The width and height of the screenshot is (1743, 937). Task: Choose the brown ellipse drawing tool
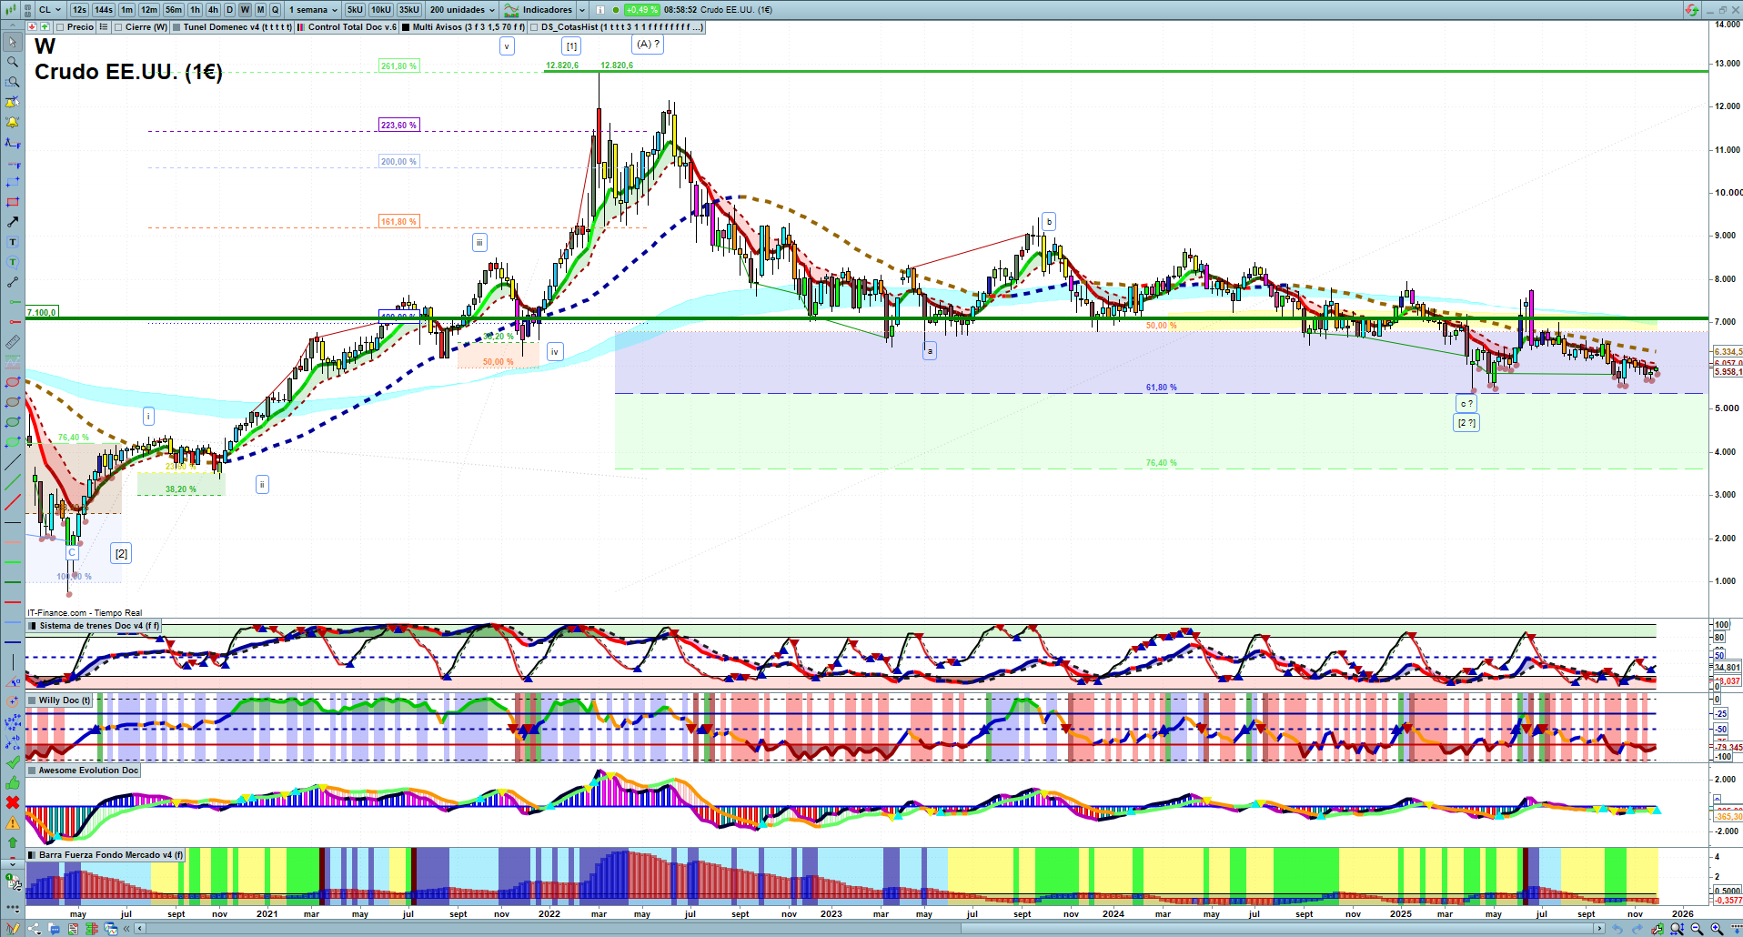[13, 402]
